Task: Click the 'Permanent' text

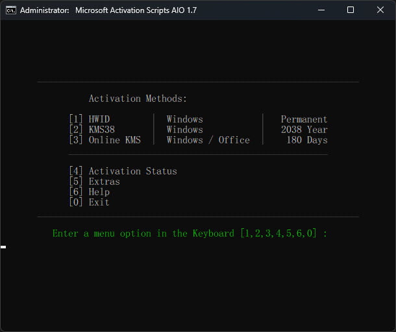Action: click(x=304, y=119)
